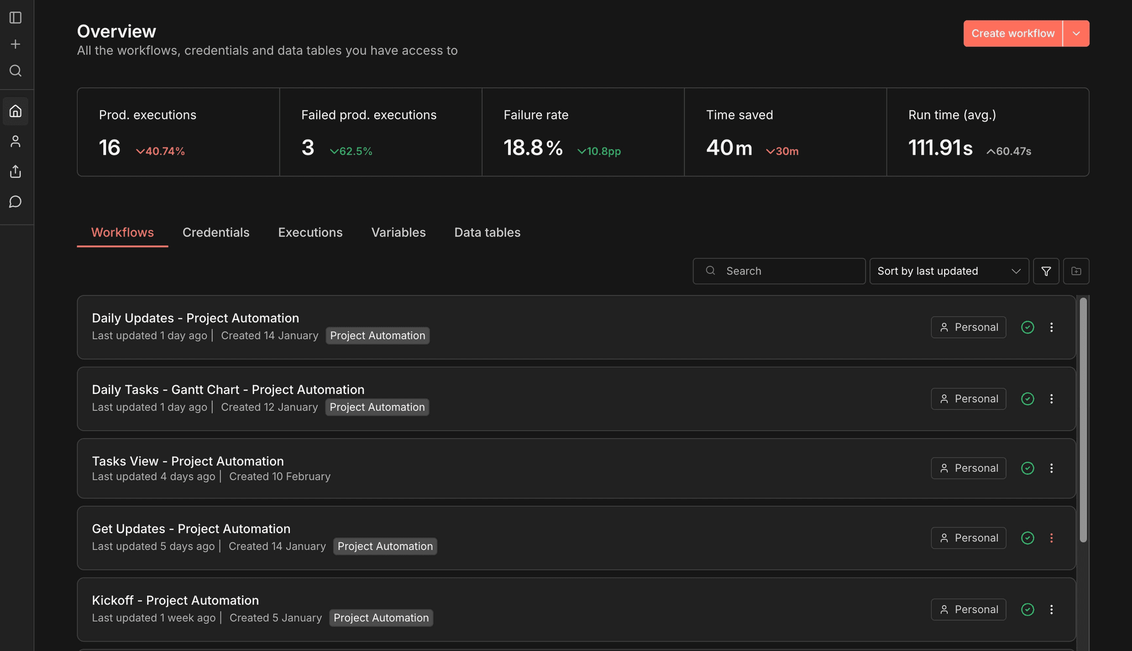Toggle active status of Tasks View workflow
The image size is (1132, 651).
pyautogui.click(x=1028, y=468)
